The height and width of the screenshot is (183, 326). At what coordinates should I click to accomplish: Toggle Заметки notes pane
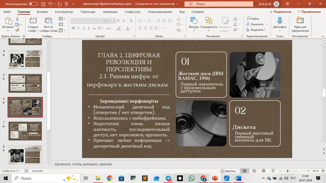(228, 171)
